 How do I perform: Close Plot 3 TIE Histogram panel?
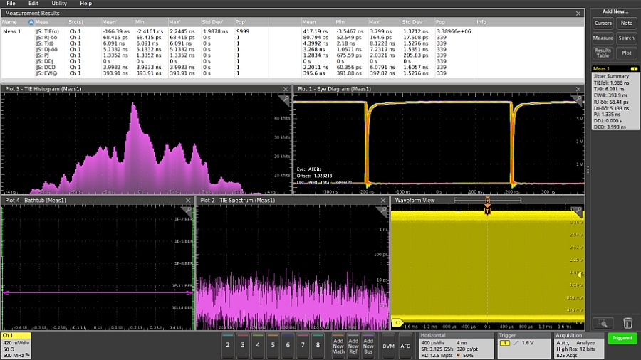tap(286, 89)
